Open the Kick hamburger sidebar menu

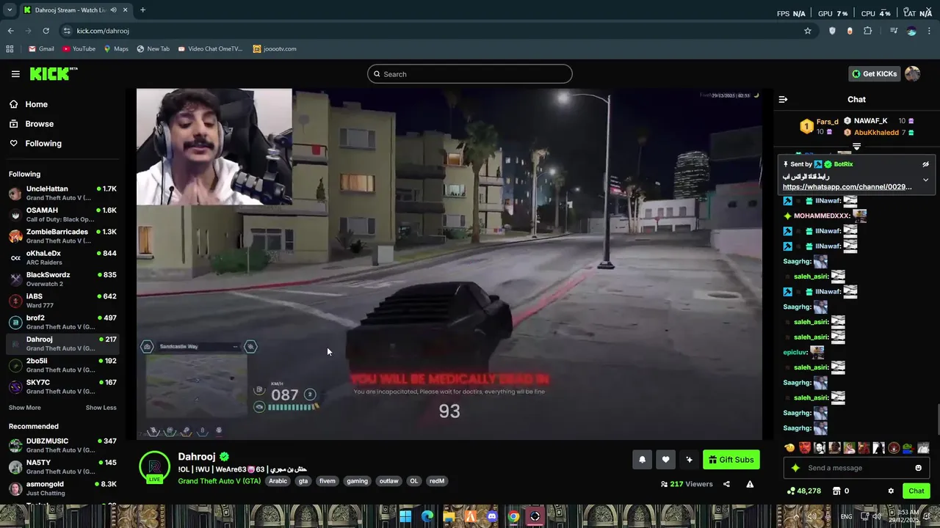[15, 74]
